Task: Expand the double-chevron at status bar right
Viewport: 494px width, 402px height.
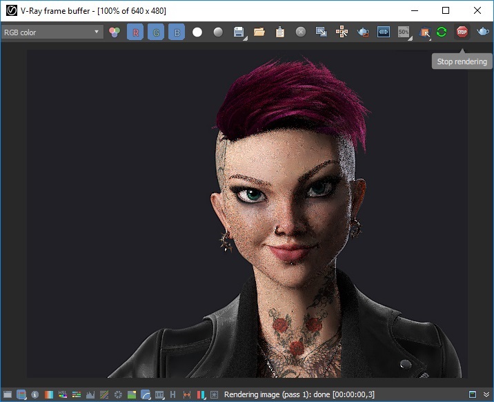Action: click(486, 394)
